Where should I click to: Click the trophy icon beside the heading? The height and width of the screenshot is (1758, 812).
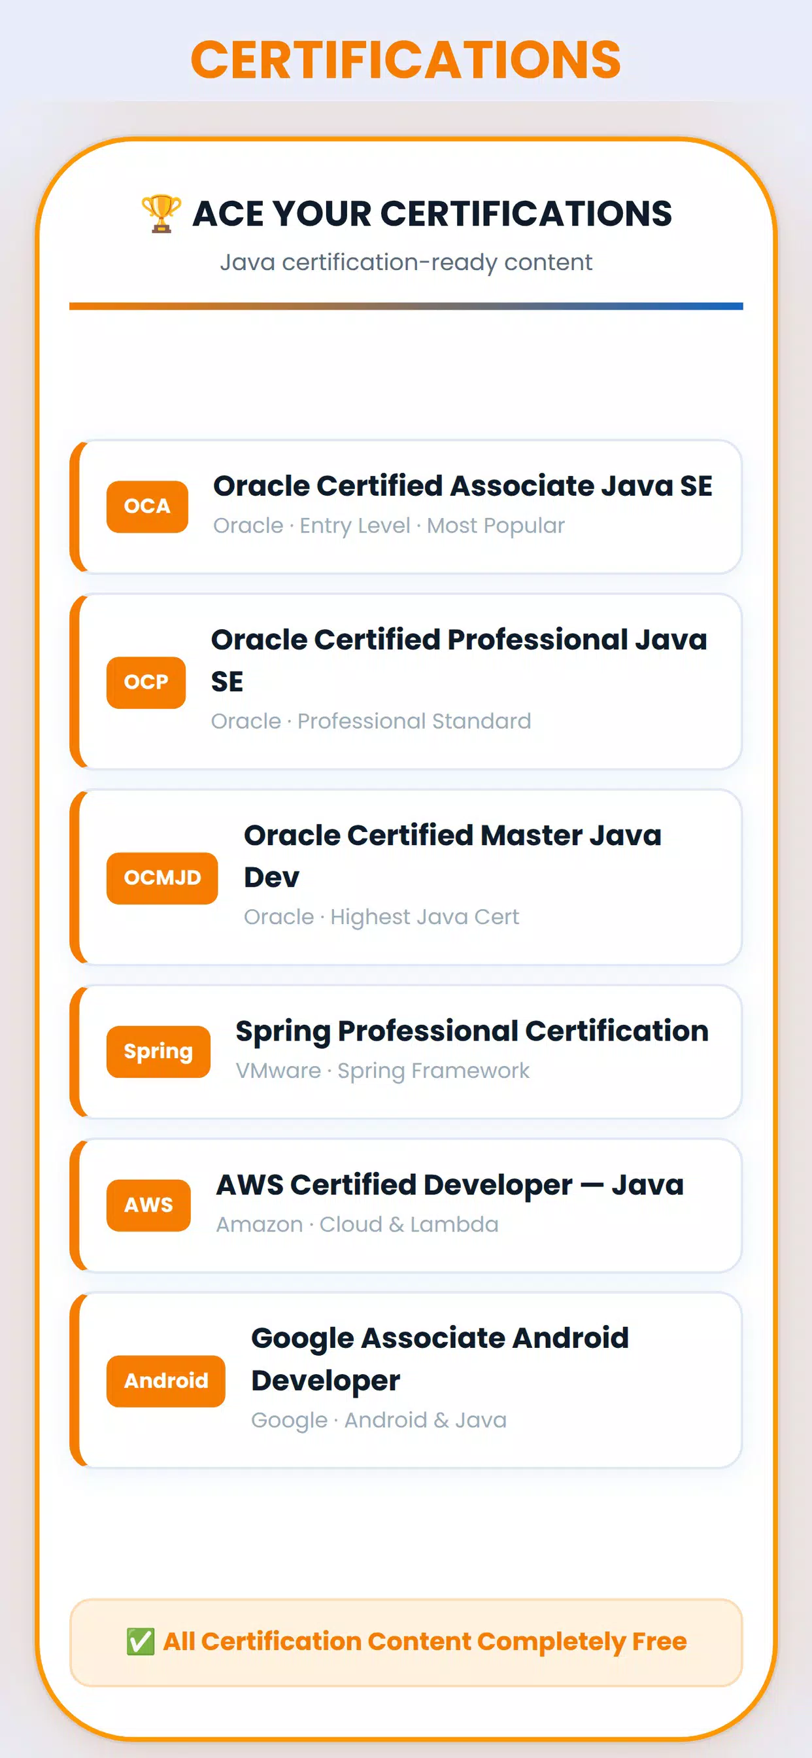161,214
